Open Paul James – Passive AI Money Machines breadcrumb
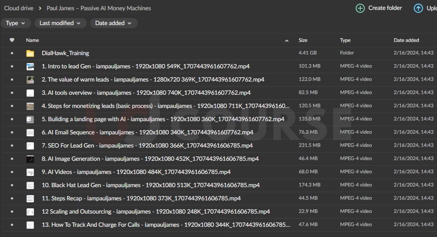The height and width of the screenshot is (237, 437). point(99,8)
